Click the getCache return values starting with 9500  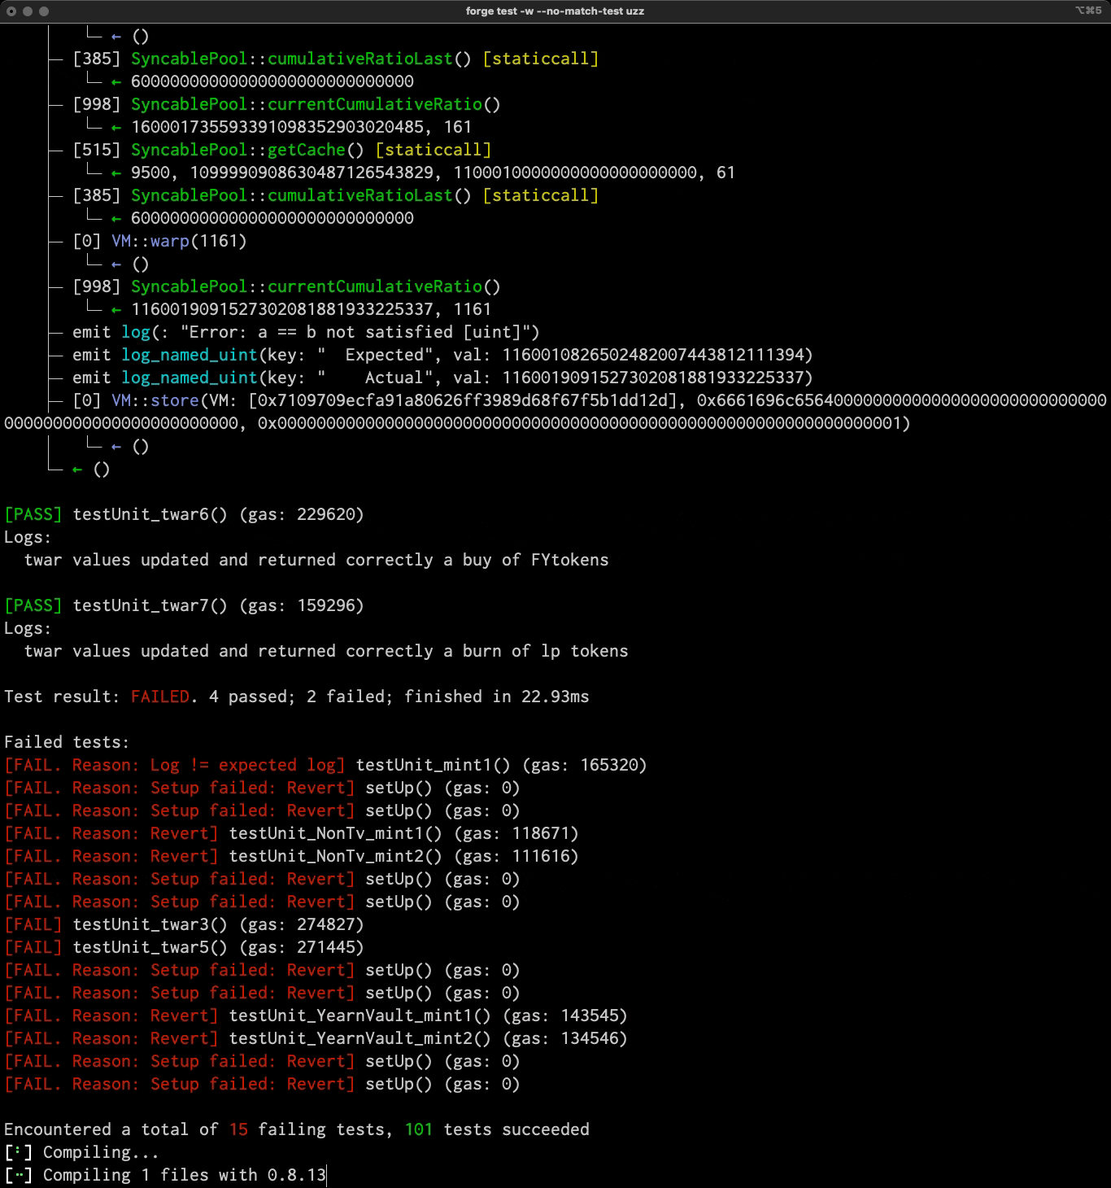point(433,173)
